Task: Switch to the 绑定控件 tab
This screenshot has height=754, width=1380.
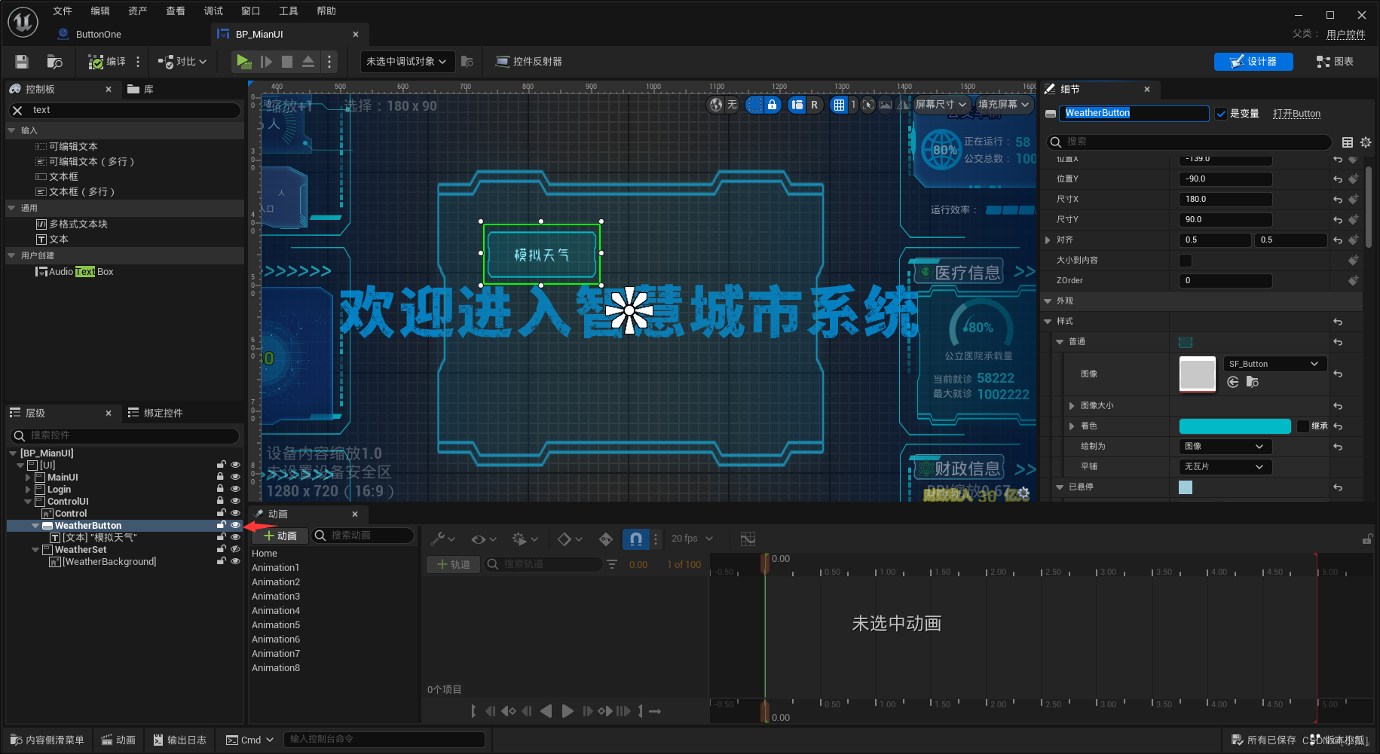Action: point(155,413)
